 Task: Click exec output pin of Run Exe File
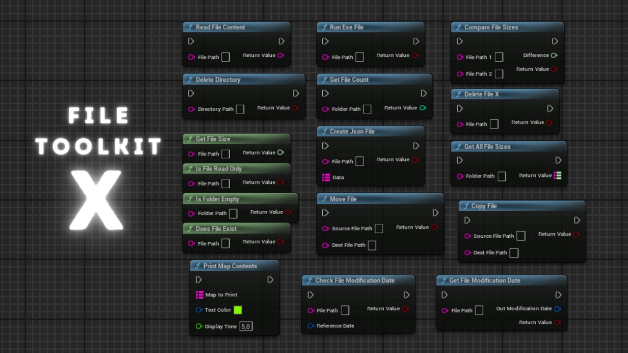pos(416,41)
